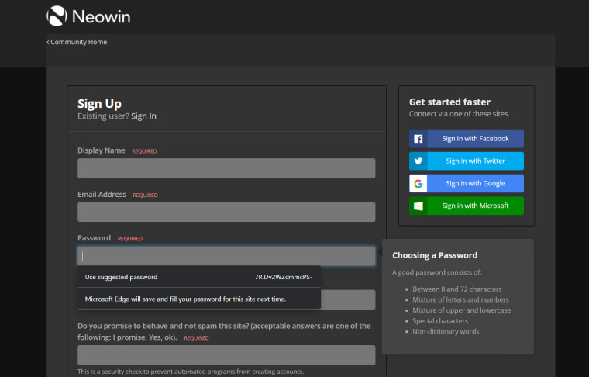Click inside the Password field
Screen dimensions: 589x377
pyautogui.click(x=226, y=256)
